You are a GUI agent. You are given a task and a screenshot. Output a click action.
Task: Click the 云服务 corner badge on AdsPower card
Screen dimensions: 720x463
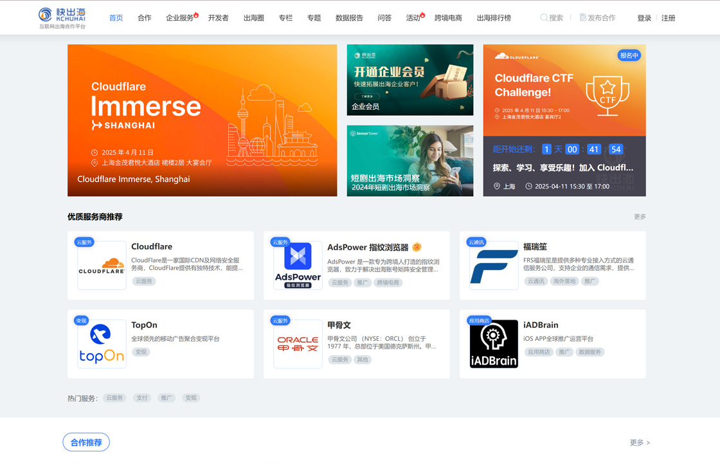[280, 242]
